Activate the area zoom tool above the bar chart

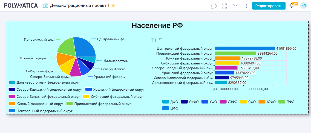point(153,40)
